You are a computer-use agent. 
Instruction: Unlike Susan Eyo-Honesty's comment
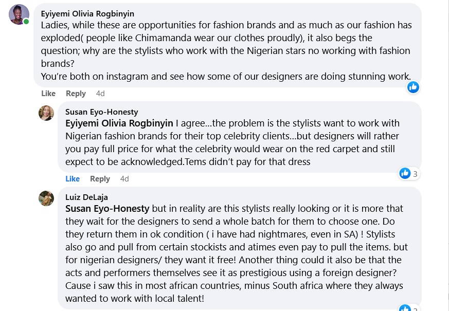tap(73, 179)
